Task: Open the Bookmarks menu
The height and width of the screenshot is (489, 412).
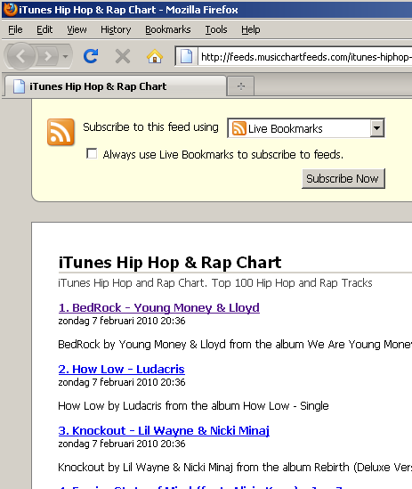Action: coord(167,29)
